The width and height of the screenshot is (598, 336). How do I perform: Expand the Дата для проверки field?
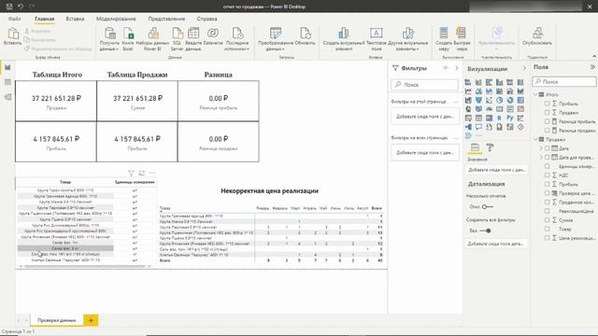click(541, 158)
